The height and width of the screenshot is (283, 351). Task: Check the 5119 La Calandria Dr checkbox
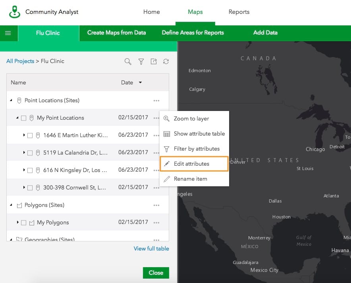tap(30, 153)
